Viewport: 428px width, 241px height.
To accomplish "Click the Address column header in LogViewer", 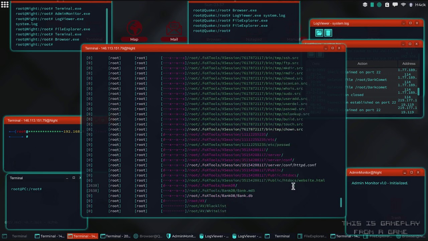I will (409, 64).
